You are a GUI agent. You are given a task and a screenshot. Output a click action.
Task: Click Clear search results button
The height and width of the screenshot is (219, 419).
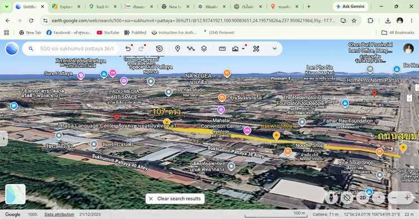pyautogui.click(x=175, y=199)
